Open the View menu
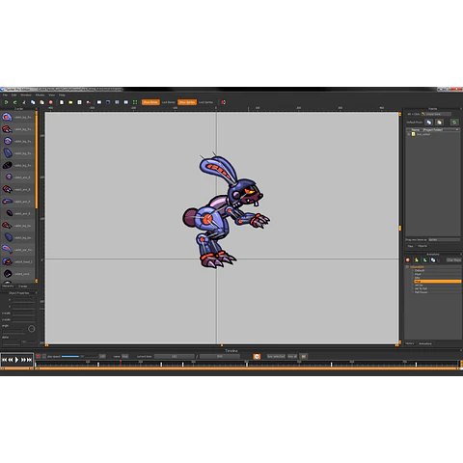 [x=51, y=95]
